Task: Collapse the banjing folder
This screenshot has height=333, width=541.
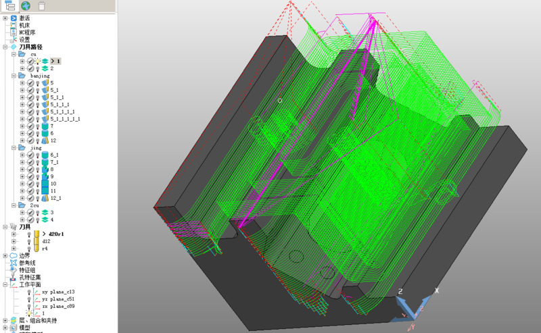Action: pyautogui.click(x=14, y=76)
